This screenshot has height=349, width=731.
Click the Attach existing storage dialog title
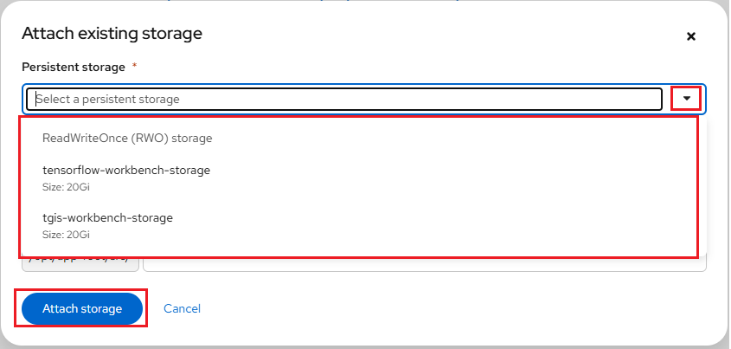112,34
